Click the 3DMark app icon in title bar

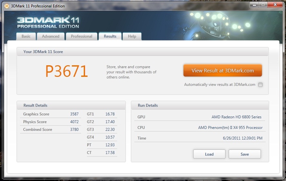6,6
